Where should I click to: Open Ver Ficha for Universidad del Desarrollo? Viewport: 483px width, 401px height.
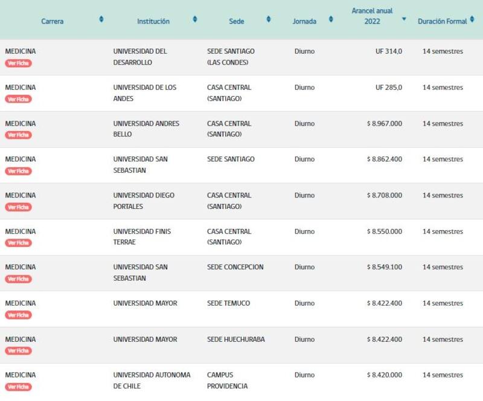[18, 63]
